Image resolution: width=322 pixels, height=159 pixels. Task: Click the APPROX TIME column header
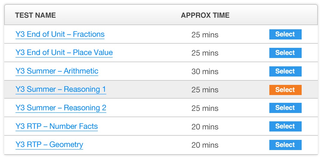click(x=205, y=15)
